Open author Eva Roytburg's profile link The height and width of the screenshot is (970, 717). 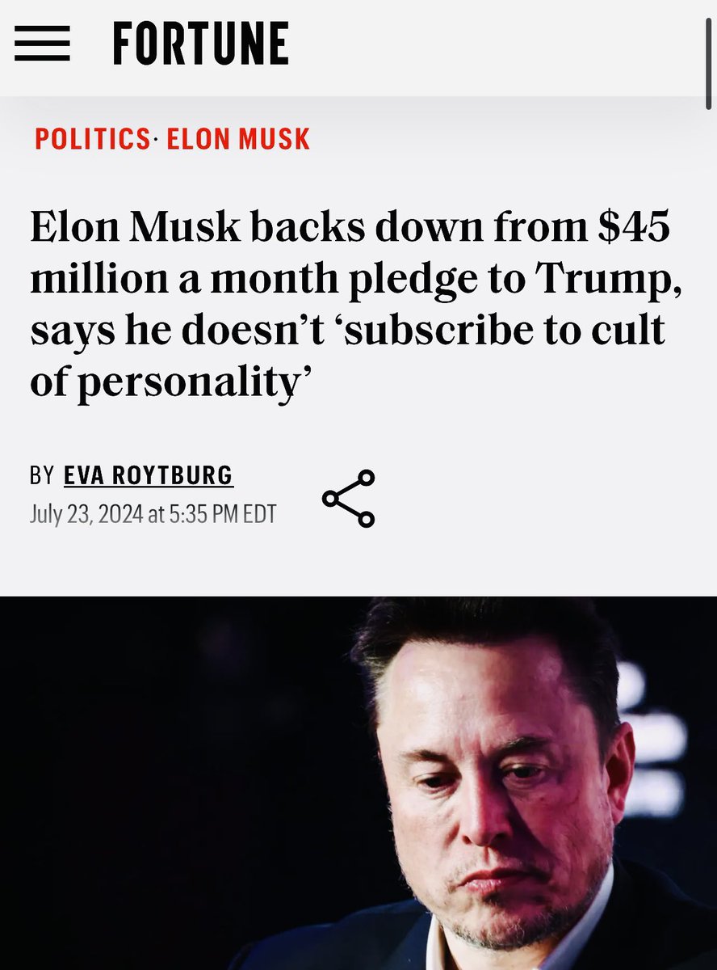[149, 476]
